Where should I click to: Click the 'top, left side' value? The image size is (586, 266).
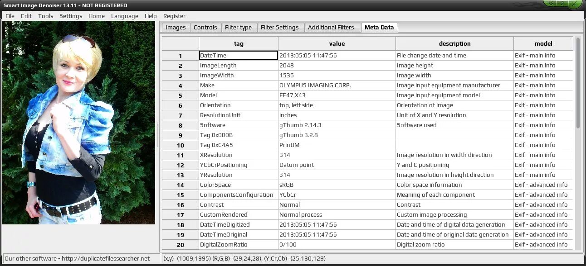(337, 105)
